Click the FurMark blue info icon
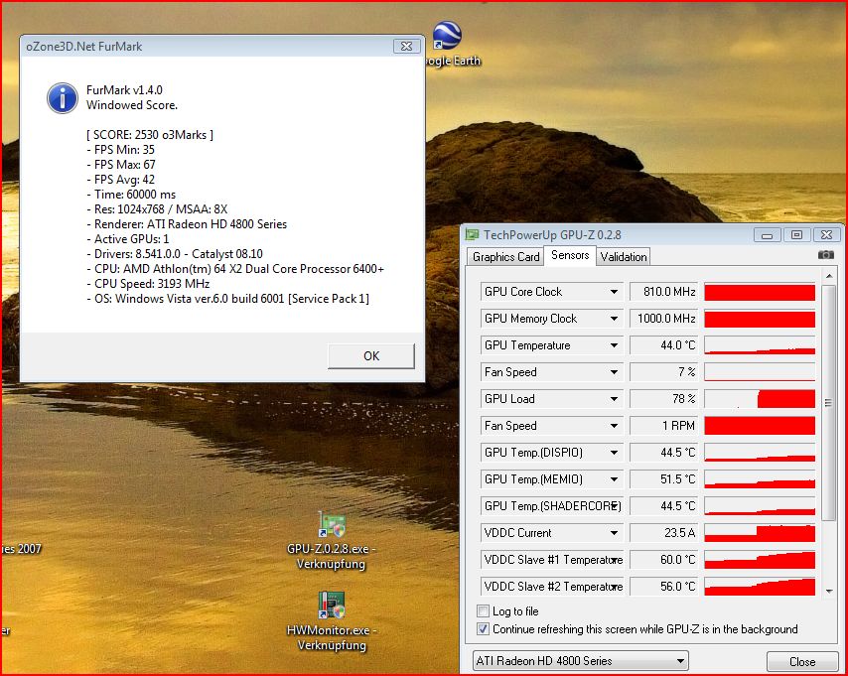848x676 pixels. pyautogui.click(x=63, y=98)
